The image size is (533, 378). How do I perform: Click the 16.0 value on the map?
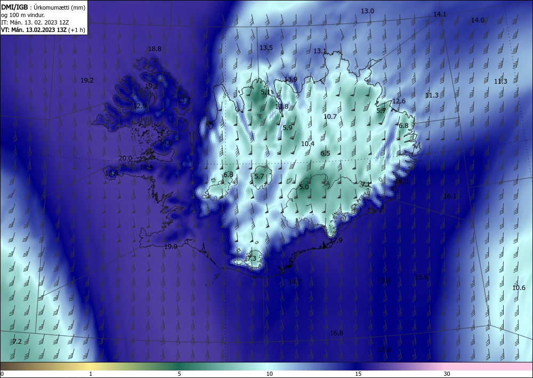401,181
